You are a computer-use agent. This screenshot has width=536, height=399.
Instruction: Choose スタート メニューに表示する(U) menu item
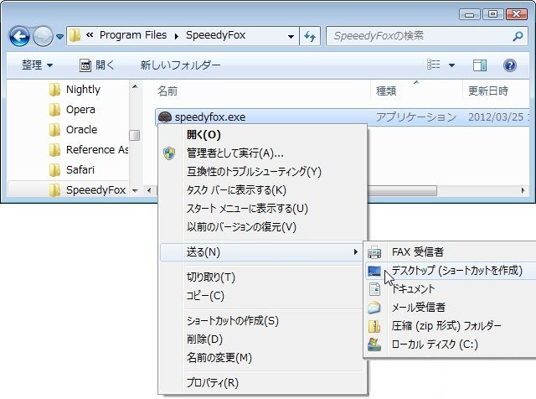(x=262, y=209)
